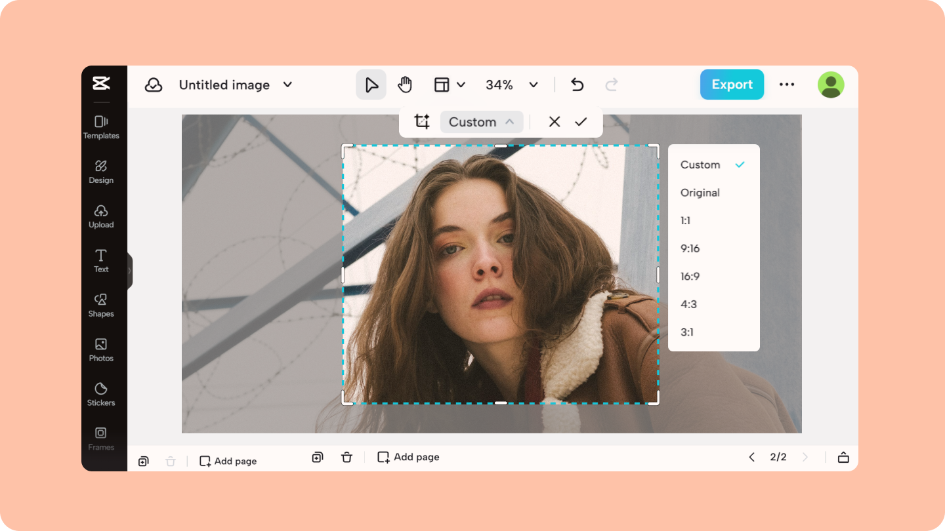The image size is (945, 531).
Task: Activate the hand pan tool
Action: 404,84
